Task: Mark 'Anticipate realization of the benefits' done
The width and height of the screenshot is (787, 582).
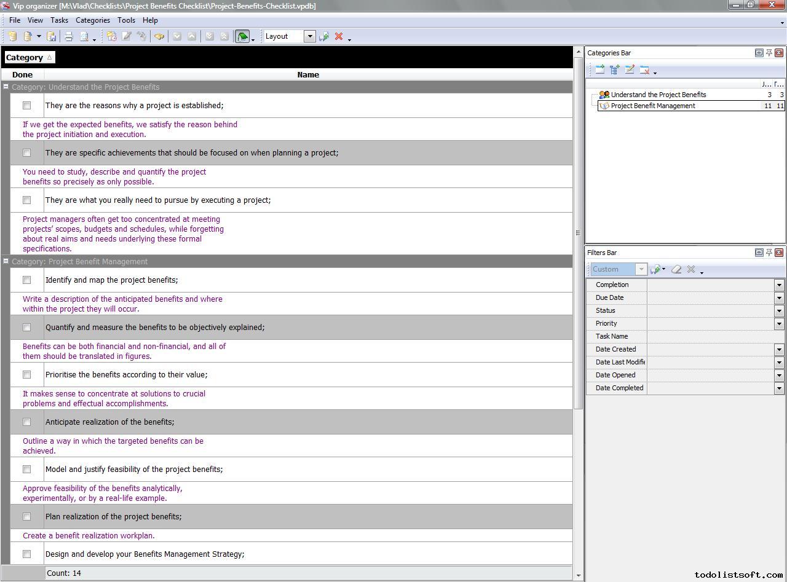Action: pos(26,422)
